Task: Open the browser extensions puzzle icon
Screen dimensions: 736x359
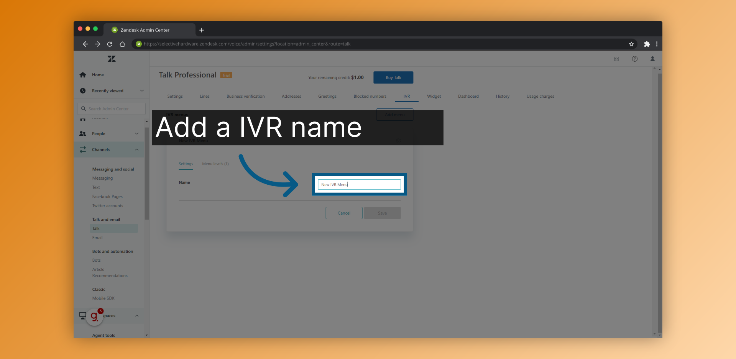Action: (x=647, y=44)
